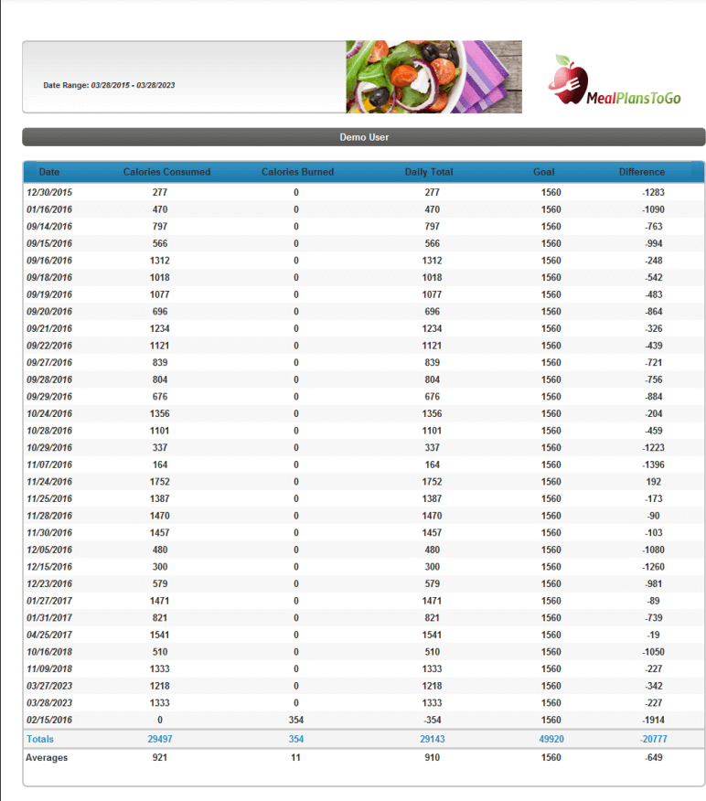Click the -354 daily total value

433,720
